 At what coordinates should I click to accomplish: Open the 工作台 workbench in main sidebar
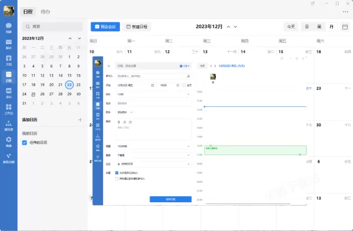(x=9, y=109)
